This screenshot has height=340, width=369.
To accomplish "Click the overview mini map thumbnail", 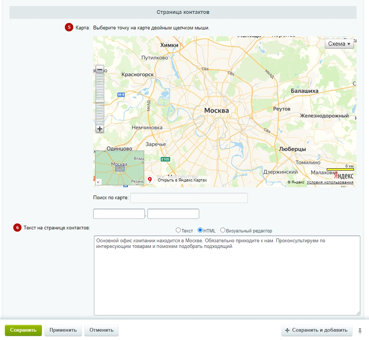I will click(120, 168).
